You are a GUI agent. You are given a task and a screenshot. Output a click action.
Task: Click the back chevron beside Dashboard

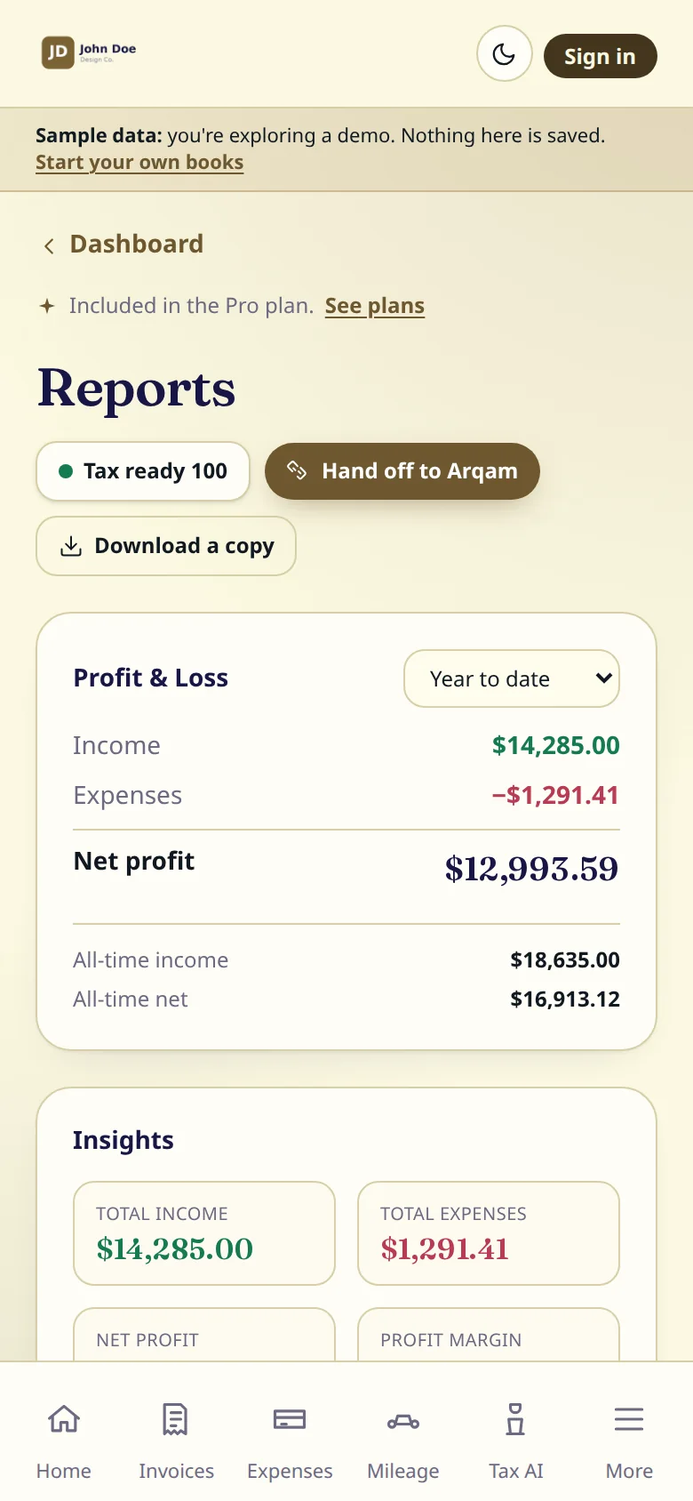(x=49, y=245)
